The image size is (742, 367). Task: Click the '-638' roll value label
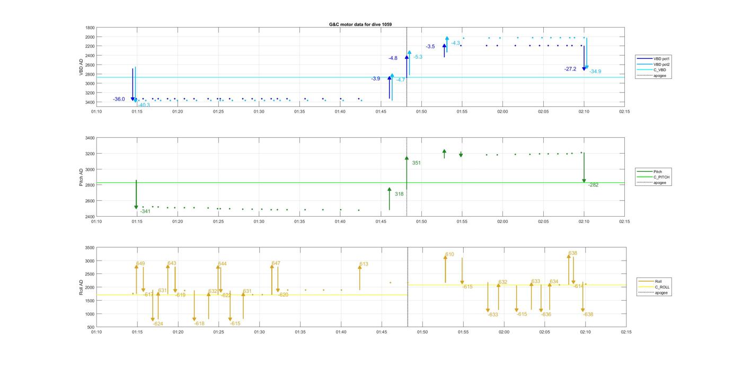[x=588, y=315]
